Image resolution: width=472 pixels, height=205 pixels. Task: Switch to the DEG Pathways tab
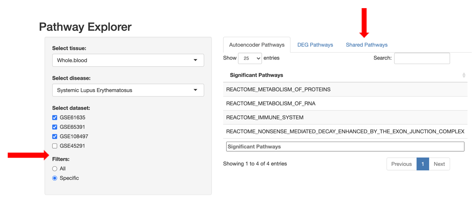coord(315,45)
